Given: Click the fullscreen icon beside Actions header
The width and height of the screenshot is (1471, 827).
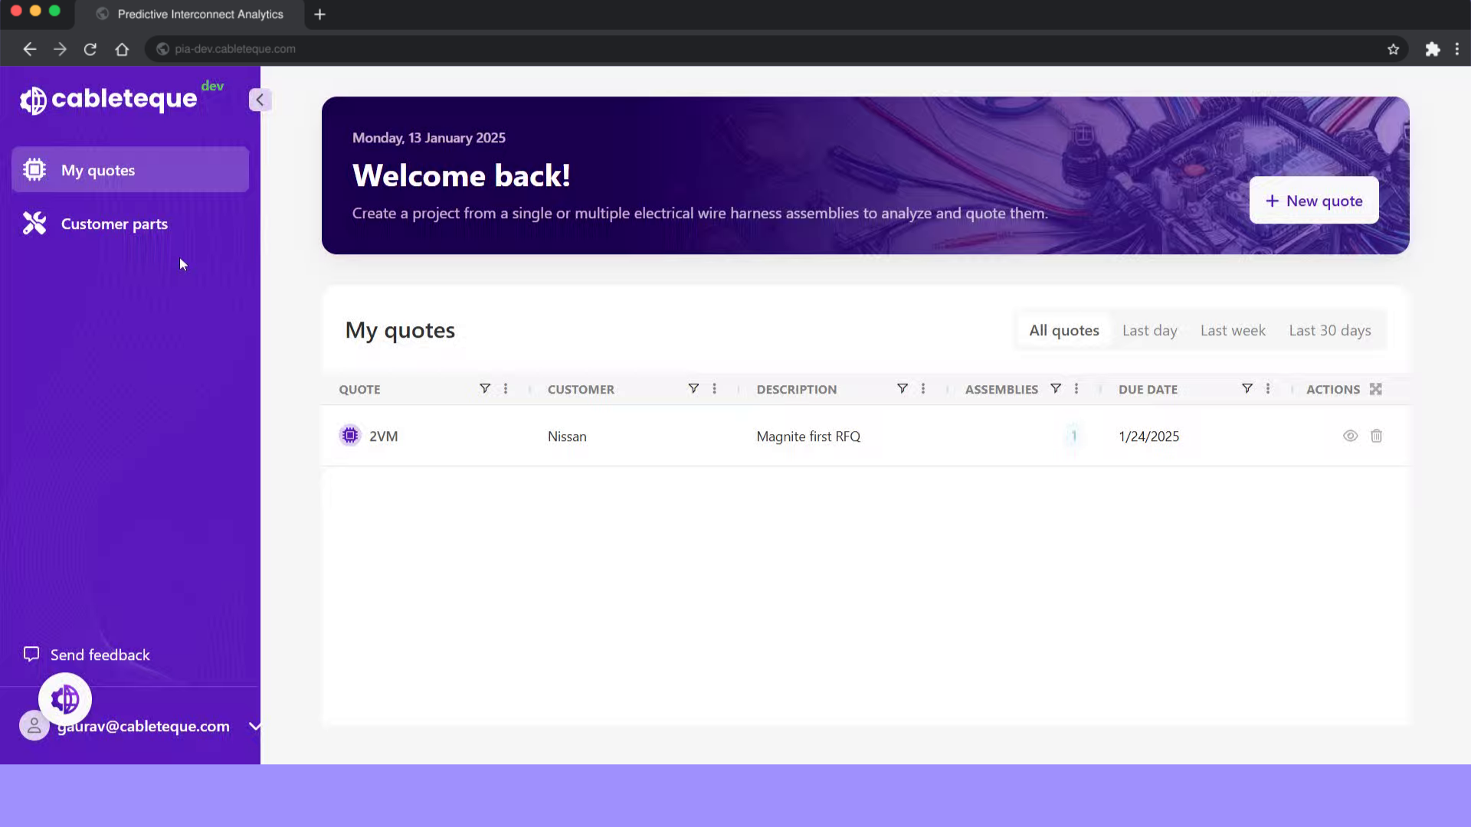Looking at the screenshot, I should 1375,389.
